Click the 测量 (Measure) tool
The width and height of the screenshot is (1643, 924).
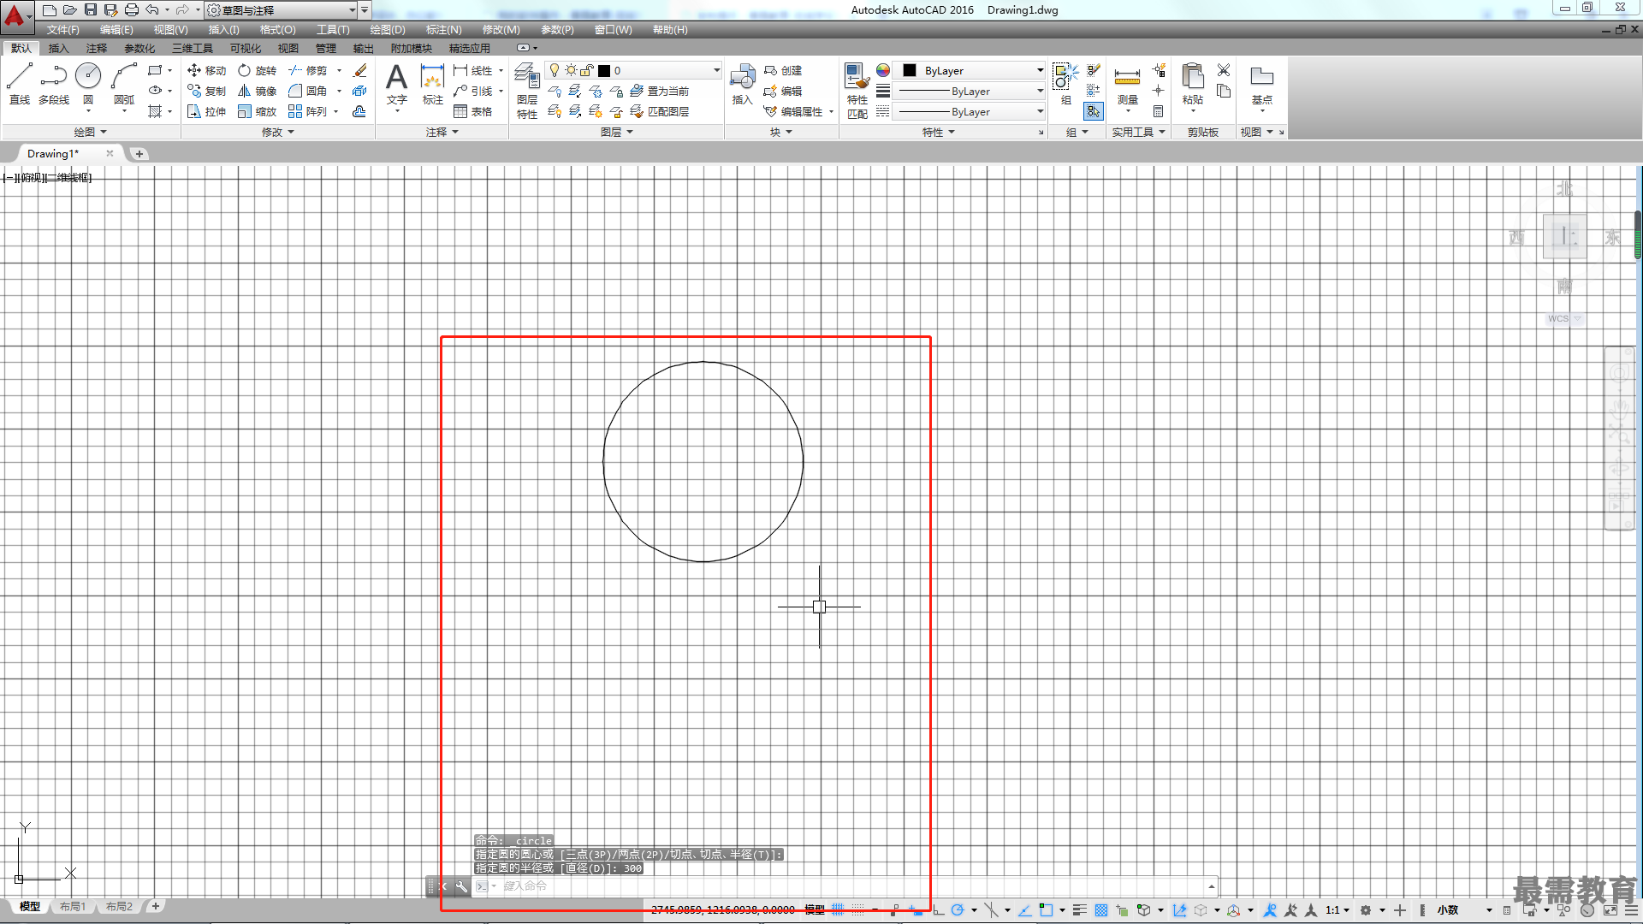pyautogui.click(x=1127, y=84)
